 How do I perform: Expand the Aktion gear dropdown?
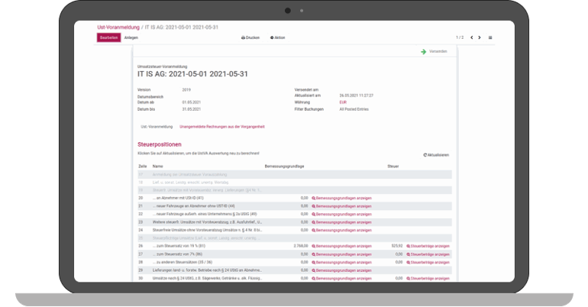(277, 37)
